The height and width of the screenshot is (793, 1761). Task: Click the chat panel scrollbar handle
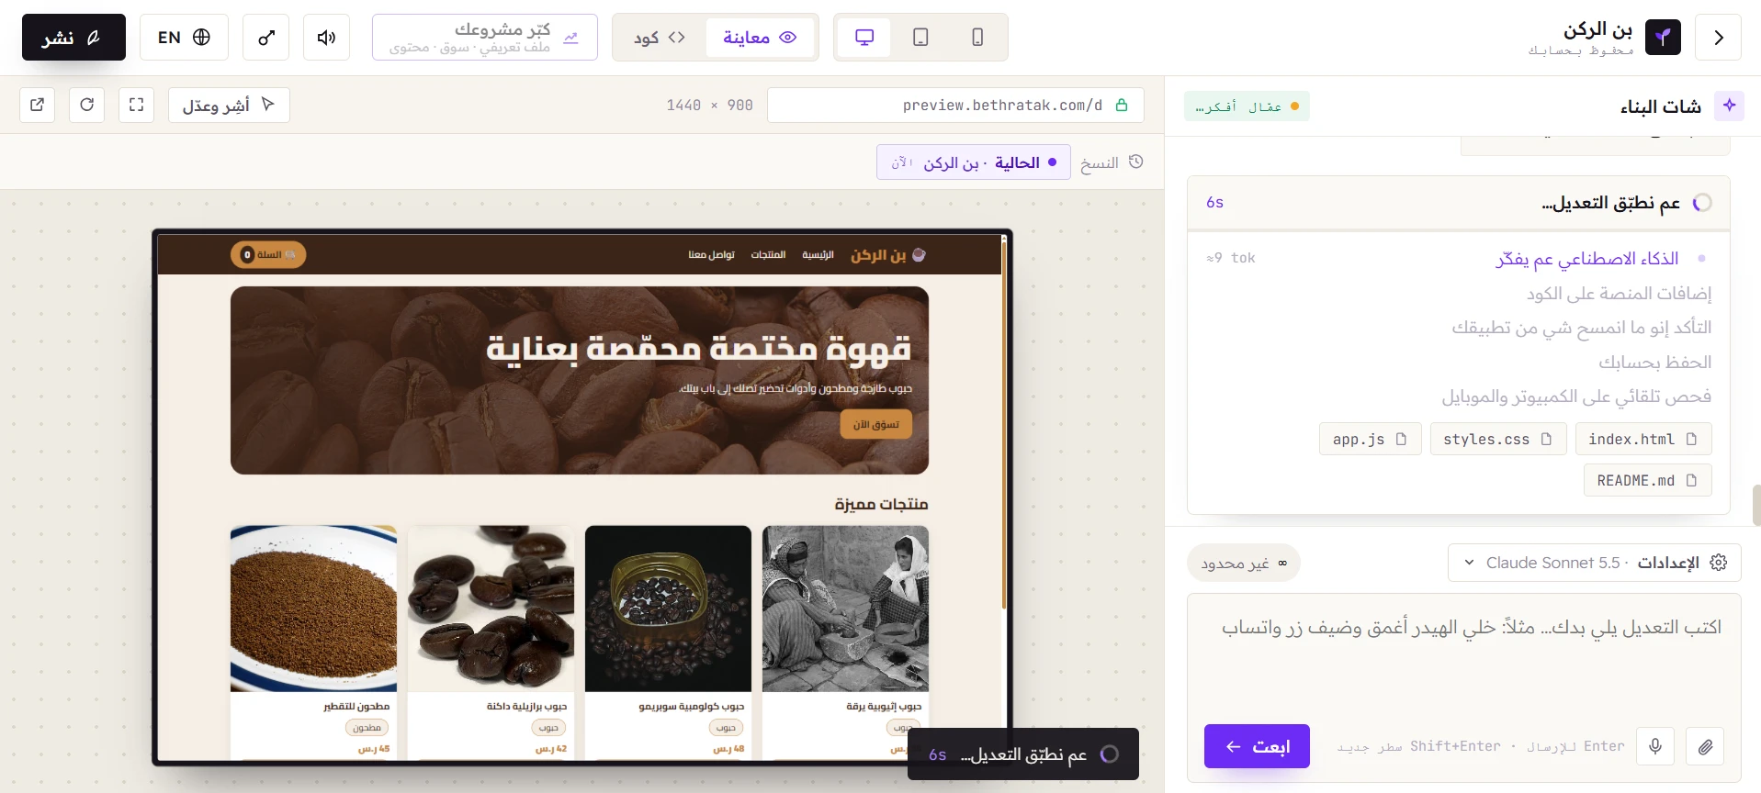point(1756,506)
